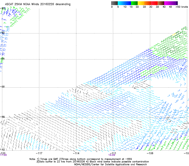Click the -111 longitude axis label
This screenshot has width=189, height=166.
point(113,153)
